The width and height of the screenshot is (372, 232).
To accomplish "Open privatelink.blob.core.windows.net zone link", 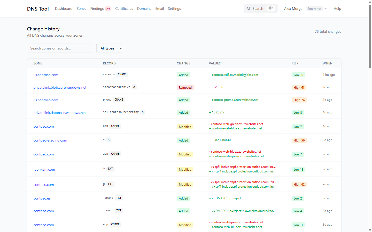I will tap(60, 87).
